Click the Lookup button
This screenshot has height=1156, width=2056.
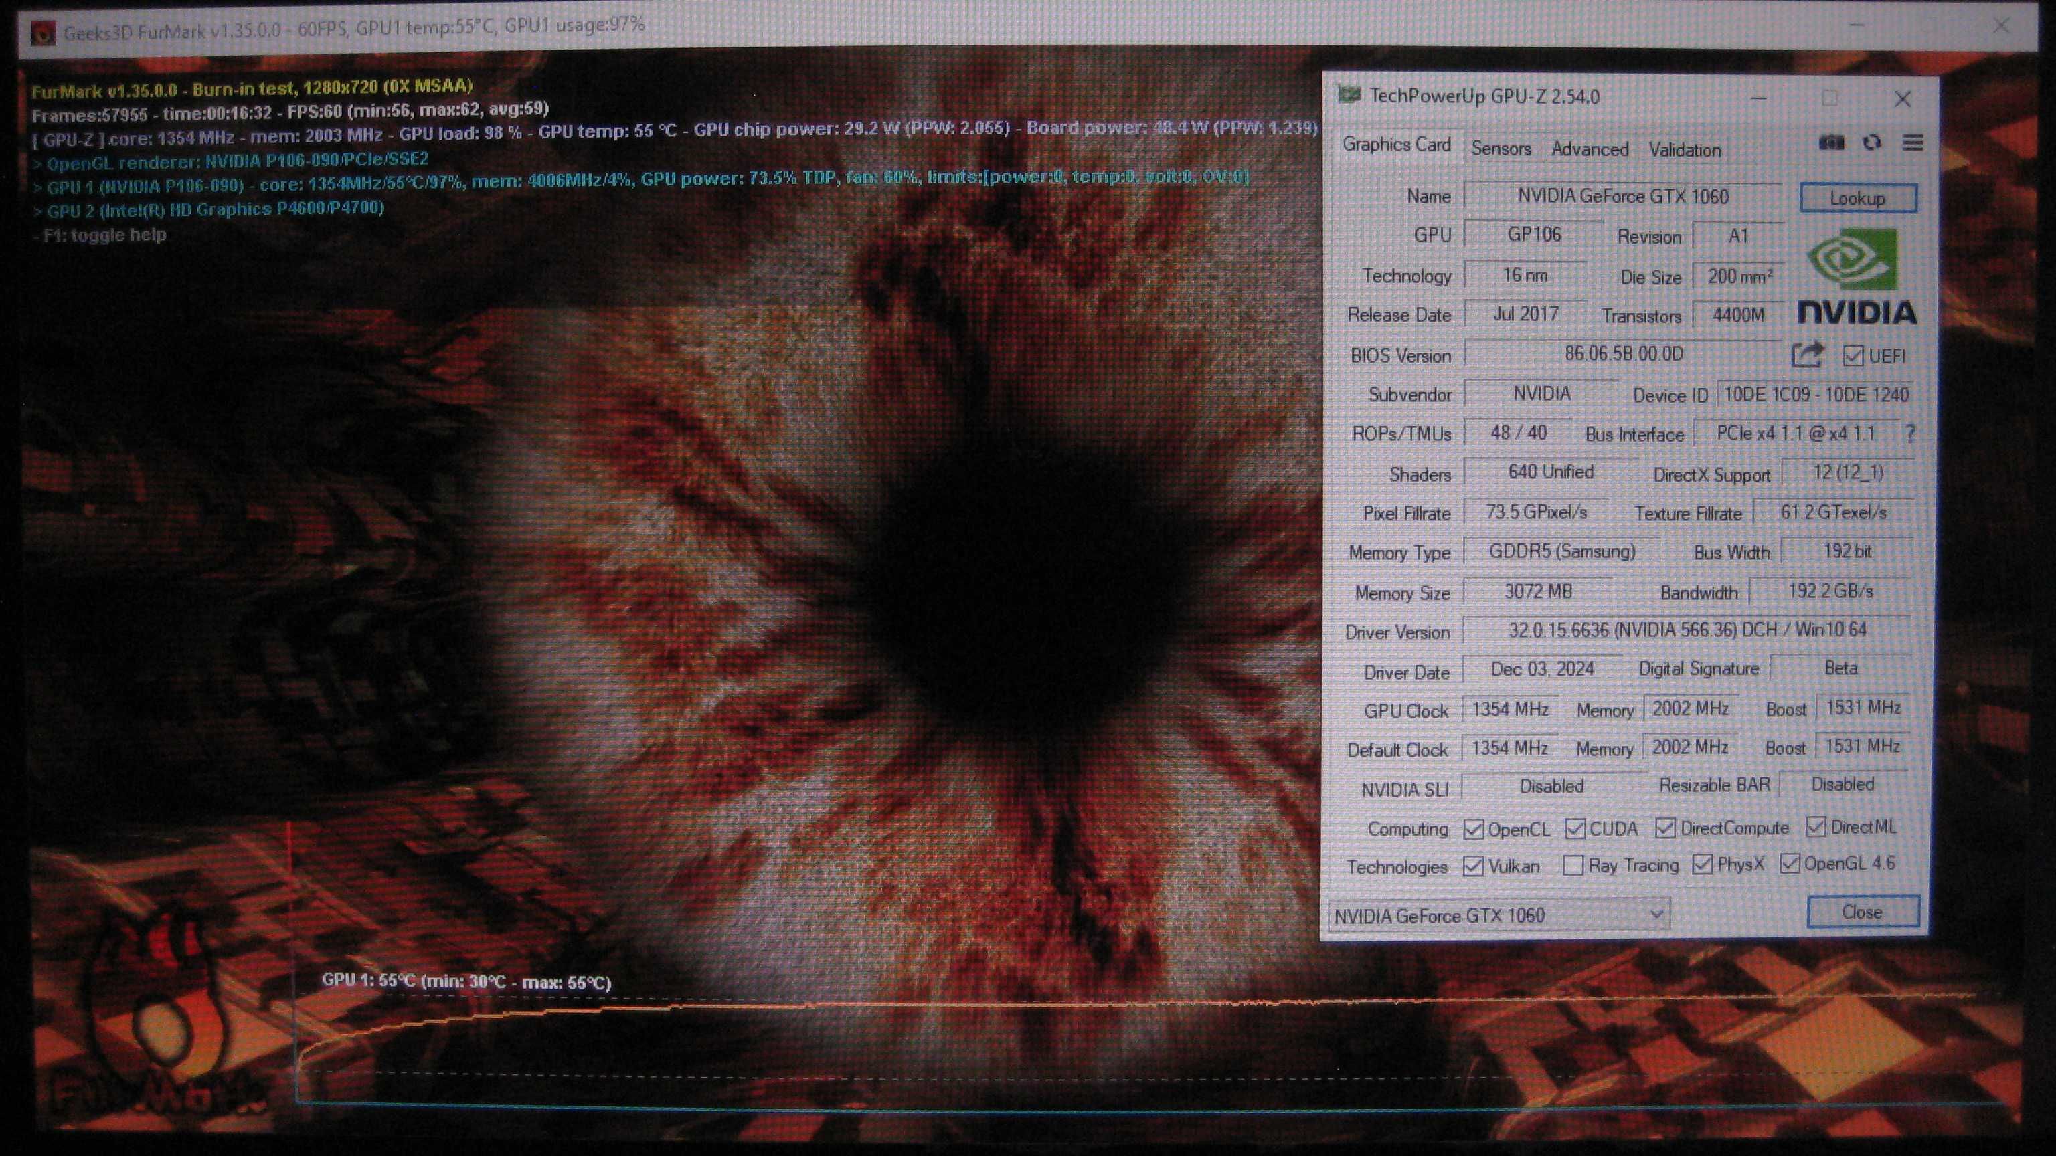pyautogui.click(x=1858, y=198)
